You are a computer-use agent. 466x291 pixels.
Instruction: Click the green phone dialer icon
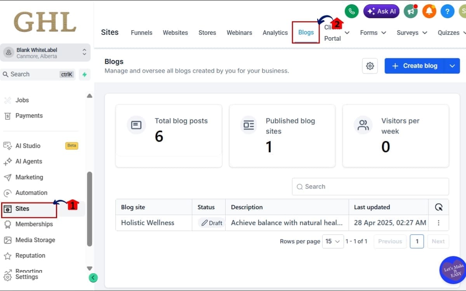pyautogui.click(x=351, y=11)
